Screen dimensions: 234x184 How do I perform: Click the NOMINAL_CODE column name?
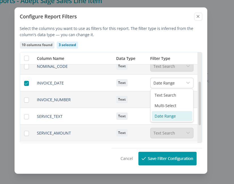(52, 66)
